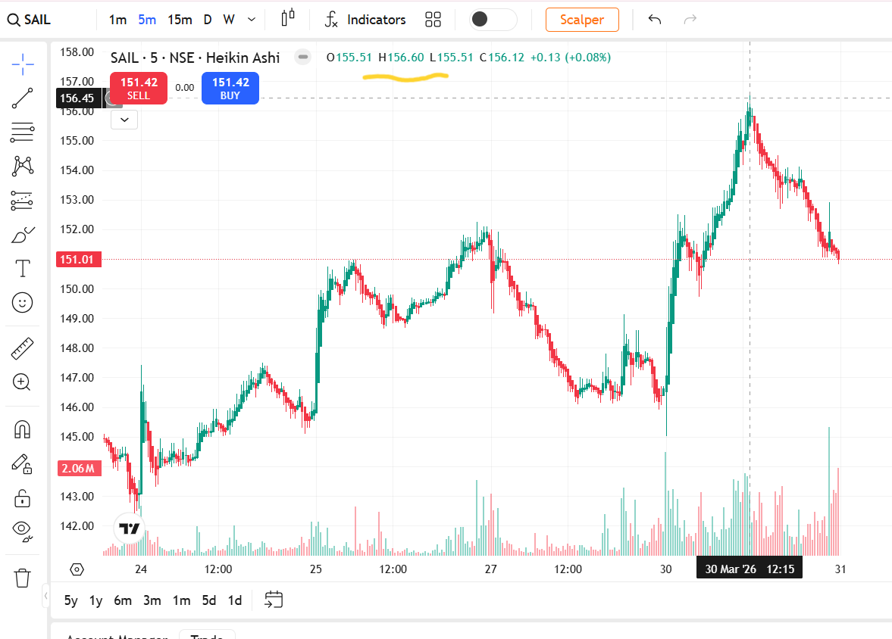
Task: Select the Text annotation tool
Action: (x=23, y=268)
